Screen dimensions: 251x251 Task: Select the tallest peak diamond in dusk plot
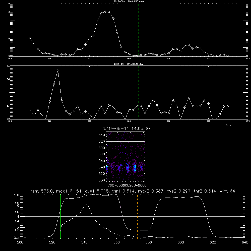[x=58, y=71]
